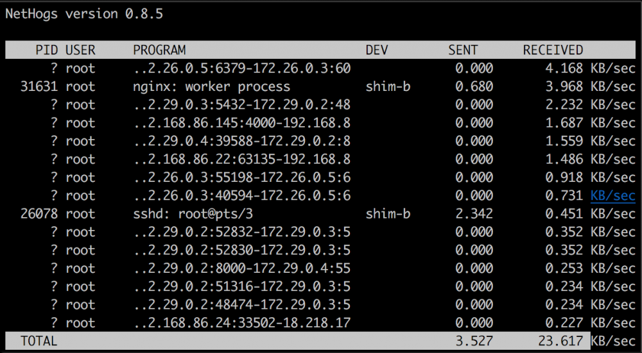Open the underlined KB/sec link

pyautogui.click(x=613, y=195)
